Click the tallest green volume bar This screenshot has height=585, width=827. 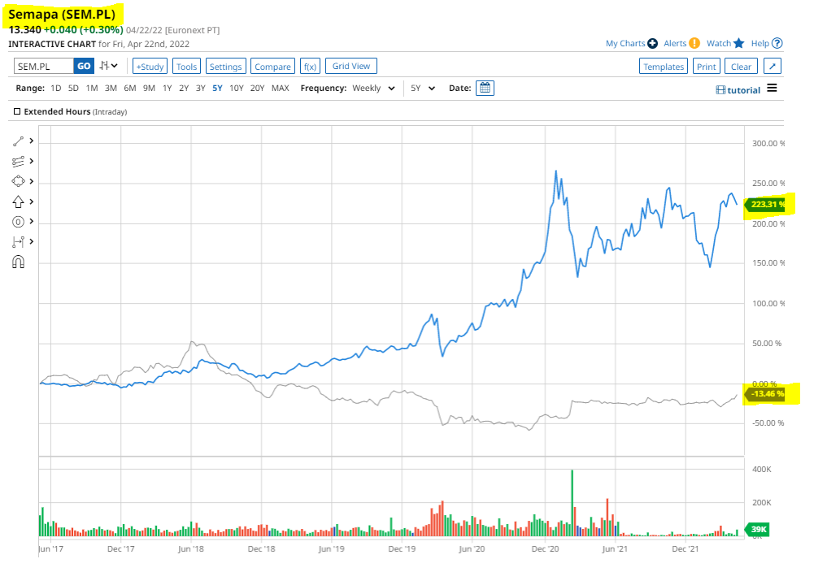click(x=572, y=503)
